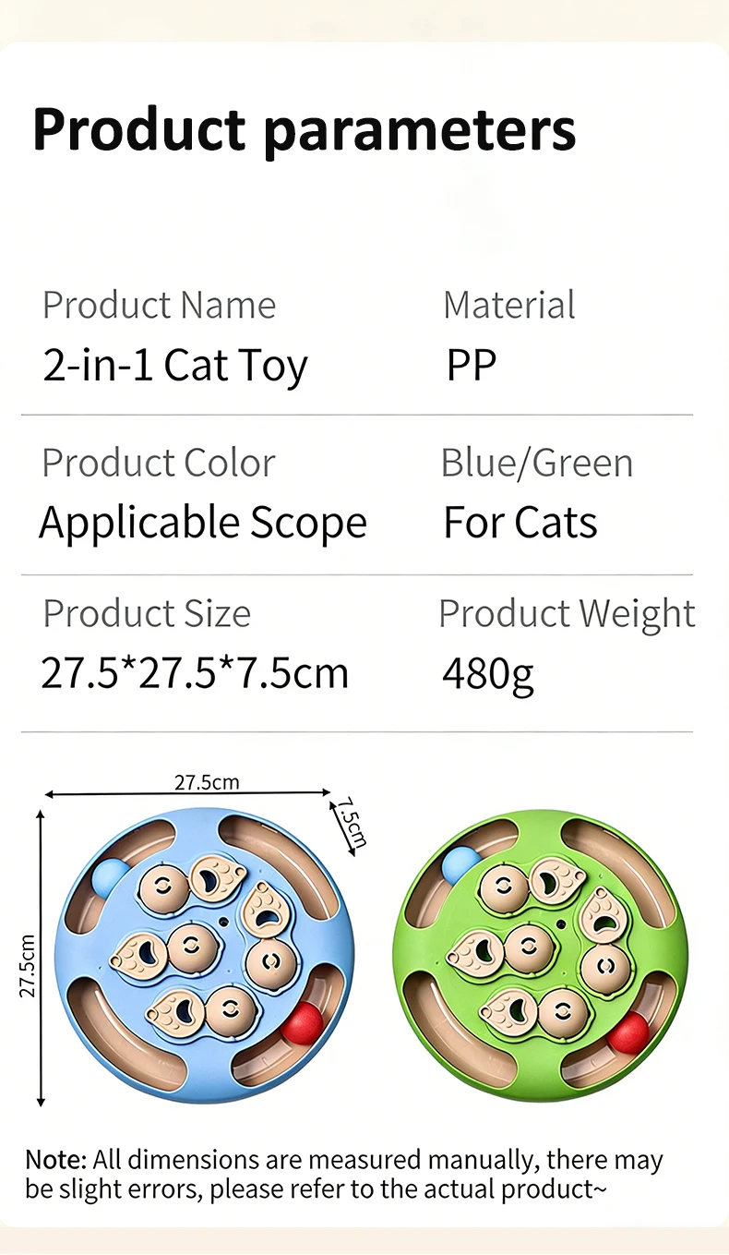Select the "2-in-1 Cat Toy" text
Viewport: 729px width, 1255px height.
(175, 366)
